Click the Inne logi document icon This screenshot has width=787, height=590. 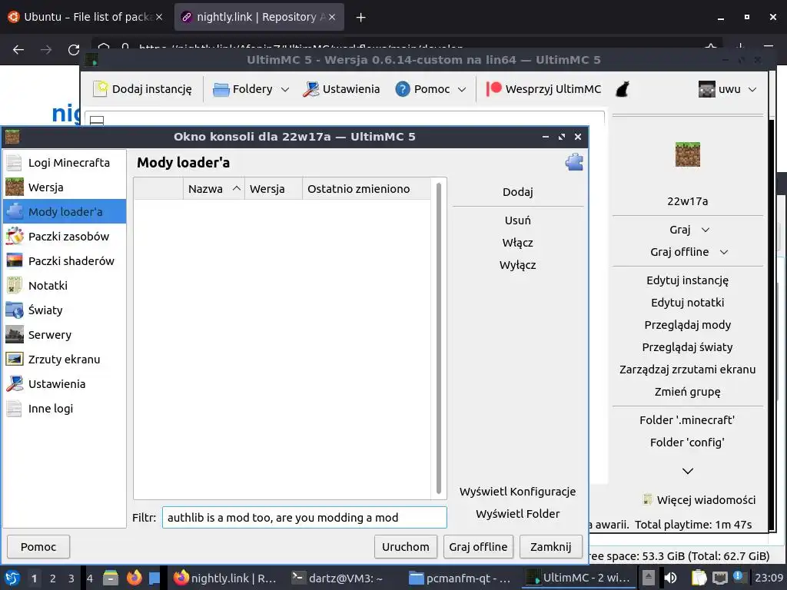click(x=14, y=409)
